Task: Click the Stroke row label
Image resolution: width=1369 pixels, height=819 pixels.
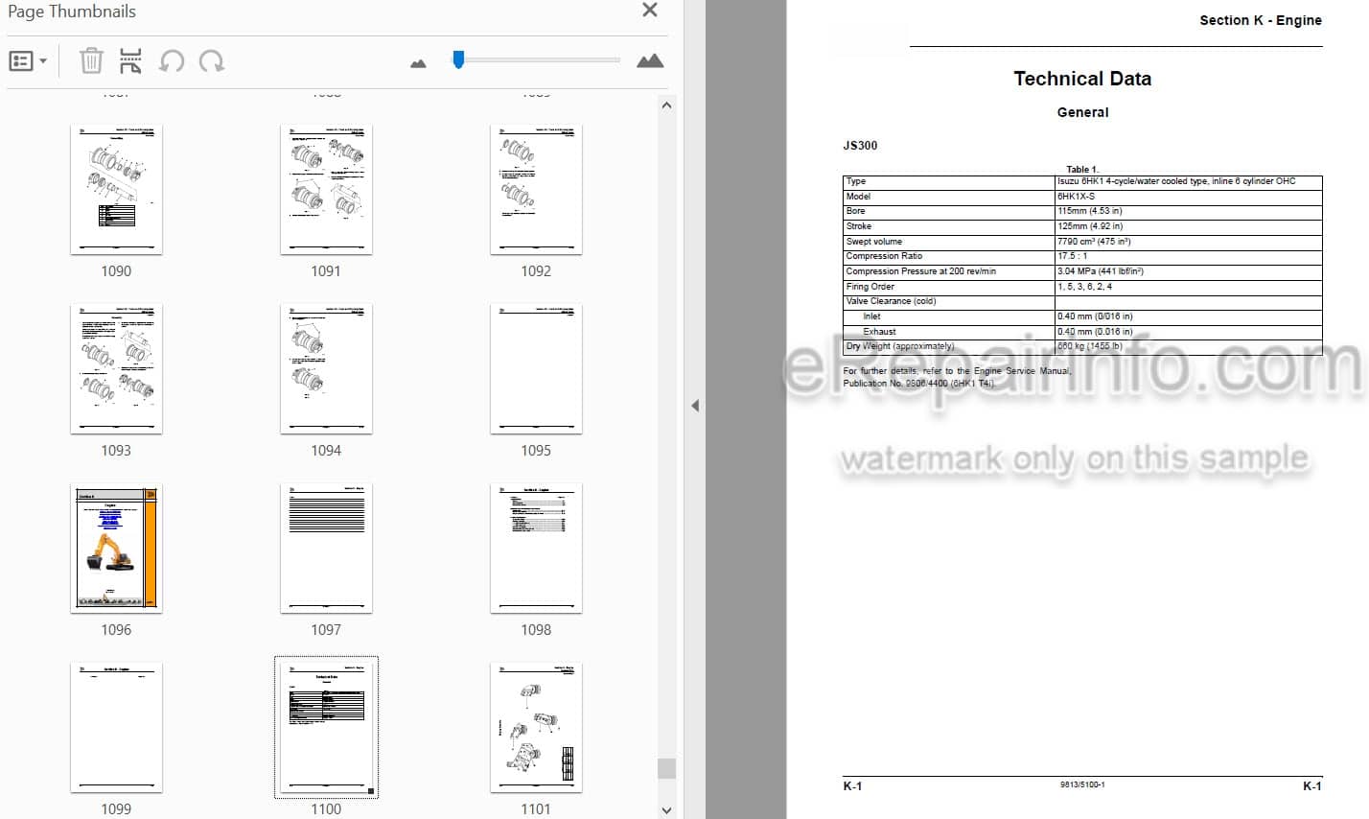Action: pos(859,226)
